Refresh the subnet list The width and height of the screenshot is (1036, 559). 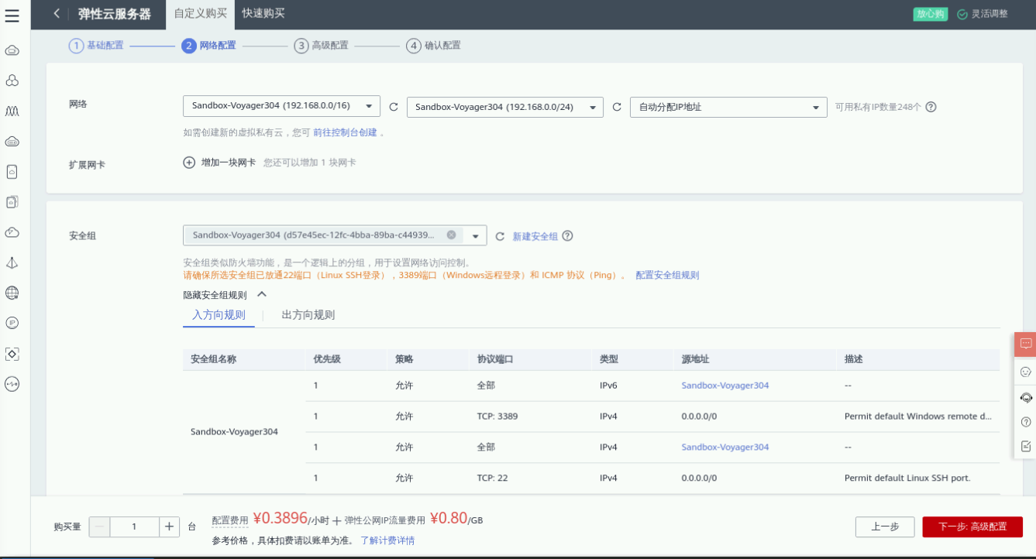(617, 107)
